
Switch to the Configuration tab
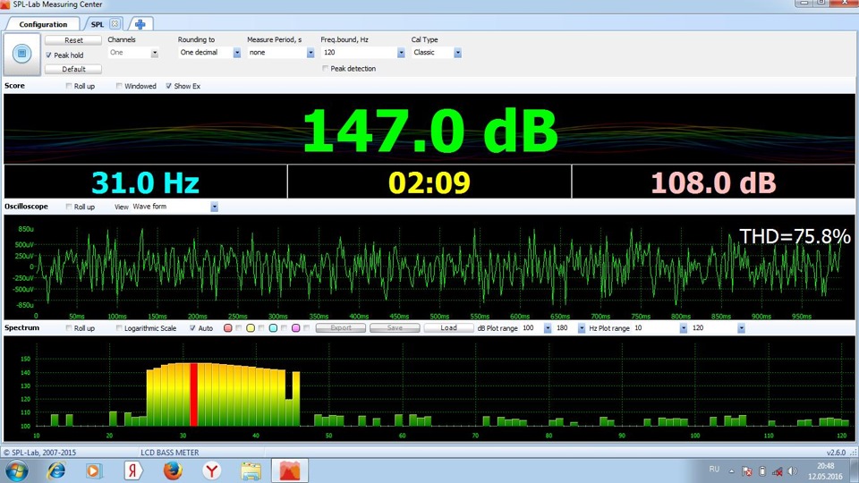pos(43,24)
